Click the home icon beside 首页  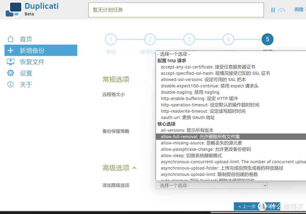(10, 39)
